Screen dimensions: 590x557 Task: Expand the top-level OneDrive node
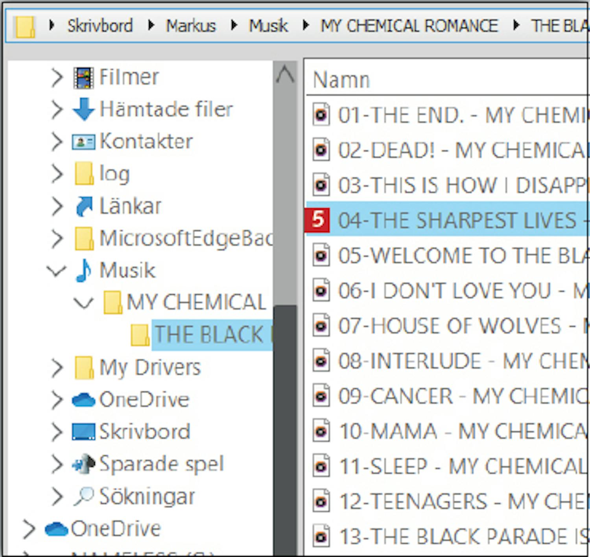click(29, 529)
